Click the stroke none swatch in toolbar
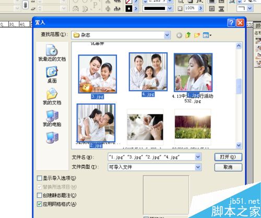 click(129, 2)
